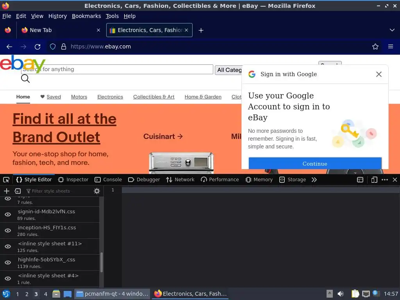
Task: Open the clipboard tray icon
Action: [x=355, y=294]
